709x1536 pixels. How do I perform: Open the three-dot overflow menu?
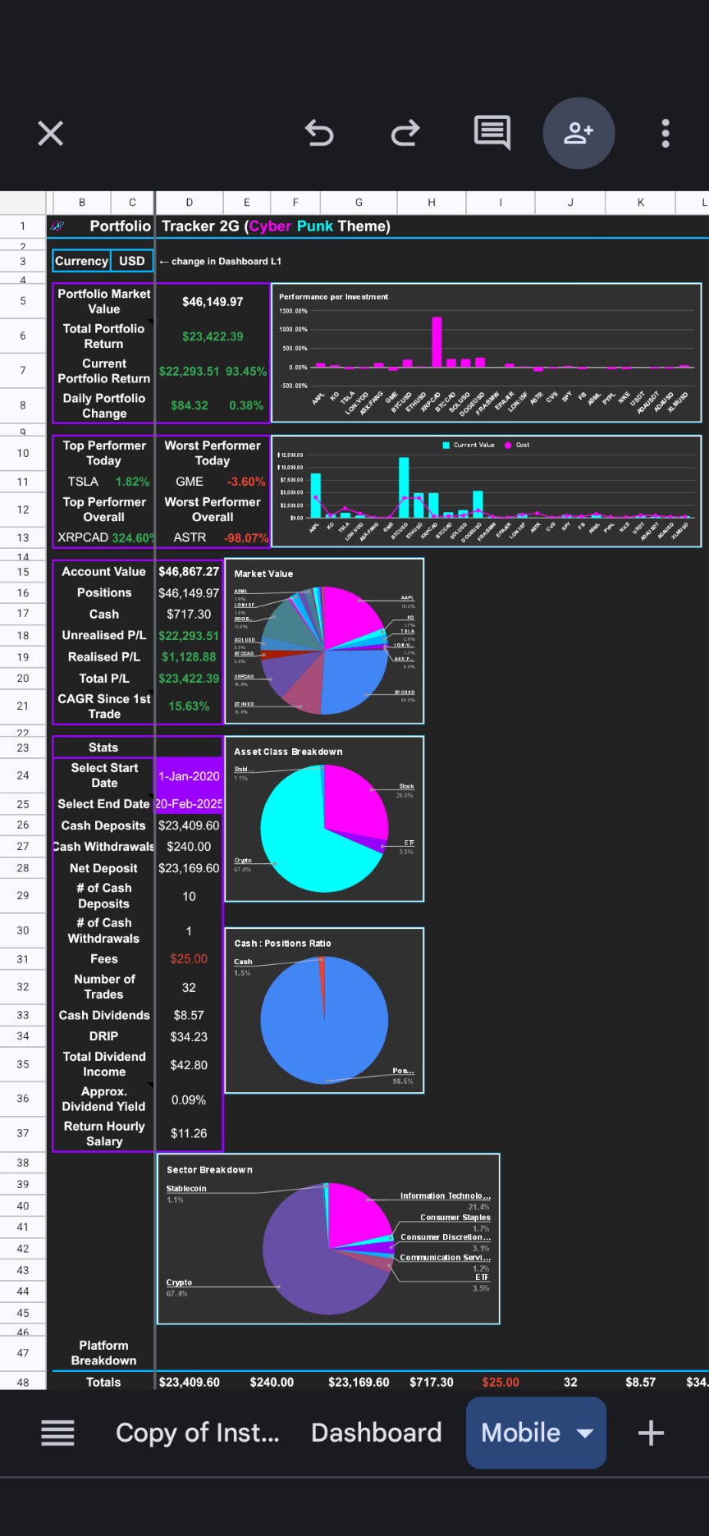pos(666,133)
